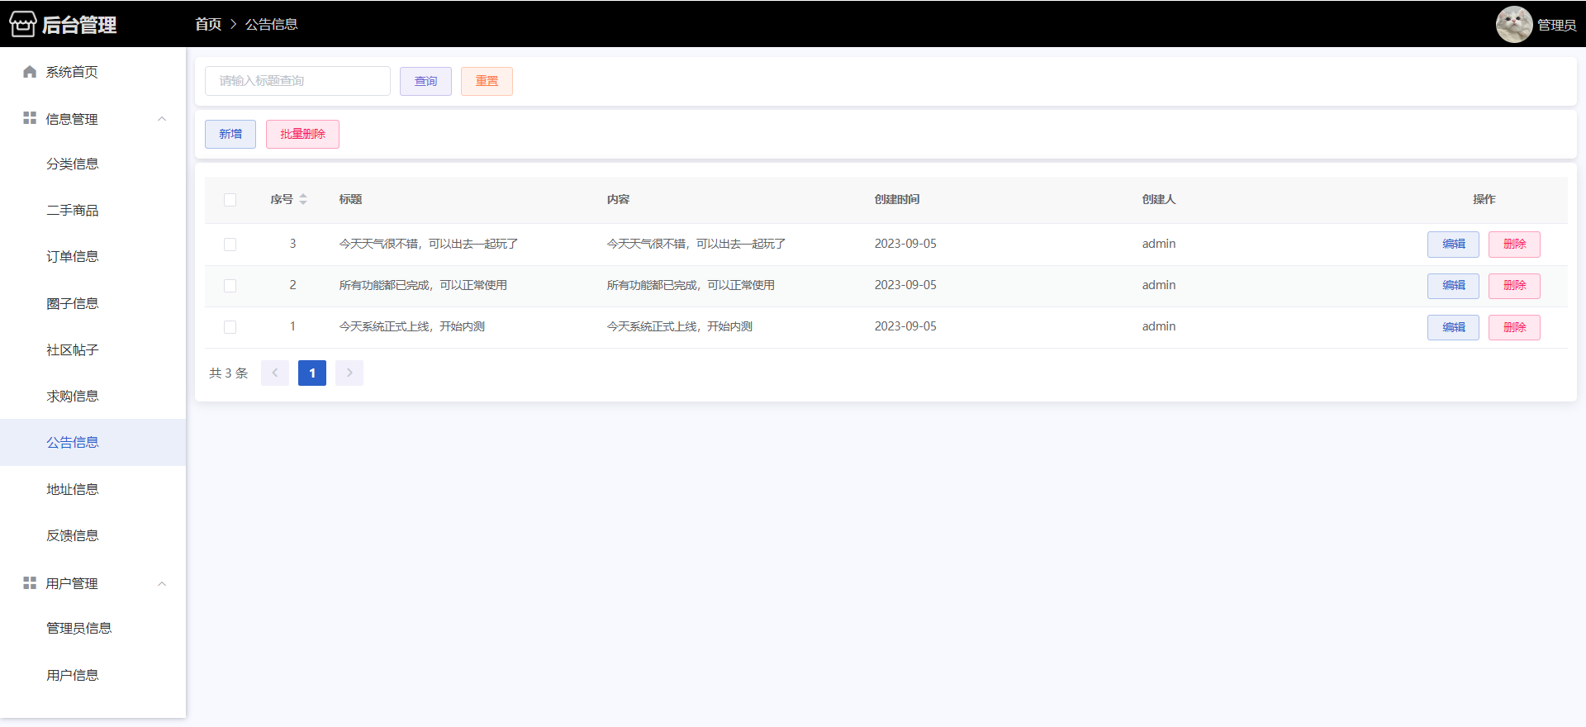Click the 重置 reset button
Viewport: 1586px width, 727px height.
coord(487,81)
